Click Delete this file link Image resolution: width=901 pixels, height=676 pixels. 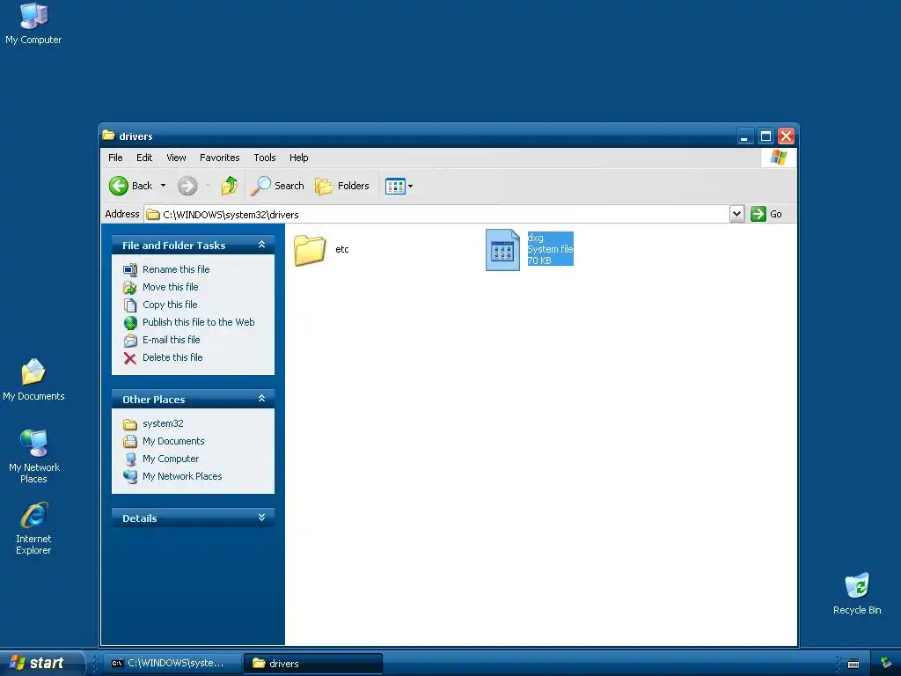click(172, 357)
